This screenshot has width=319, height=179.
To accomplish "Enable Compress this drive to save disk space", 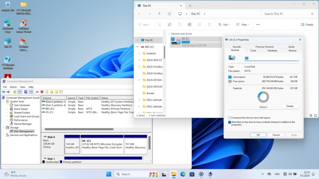I will point(230,118).
